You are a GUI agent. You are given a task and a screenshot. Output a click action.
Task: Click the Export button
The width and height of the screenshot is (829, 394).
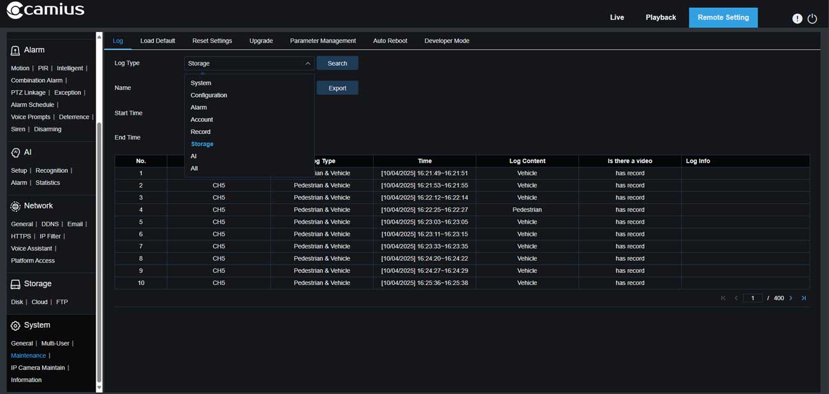click(337, 88)
